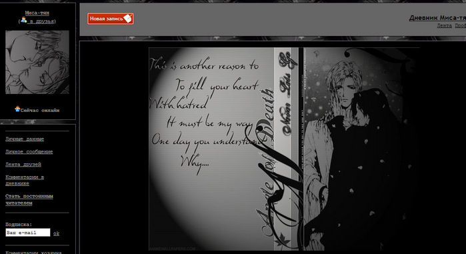Open Лента друзей

coord(23,164)
